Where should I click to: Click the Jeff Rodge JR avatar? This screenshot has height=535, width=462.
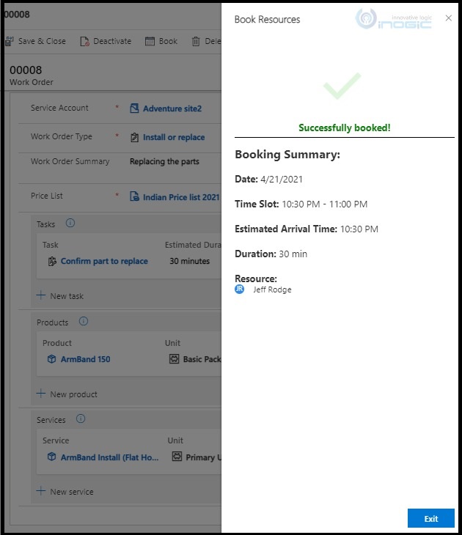click(239, 289)
